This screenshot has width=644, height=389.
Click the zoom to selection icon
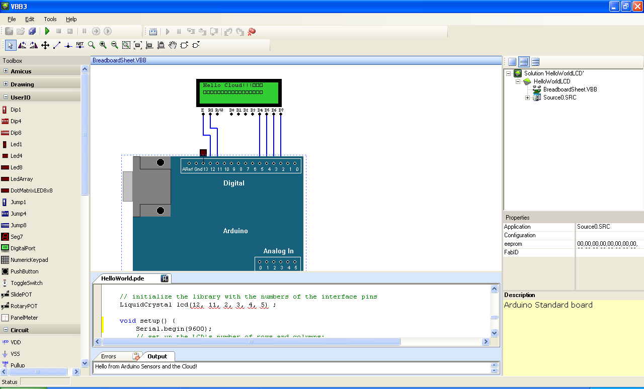[126, 45]
